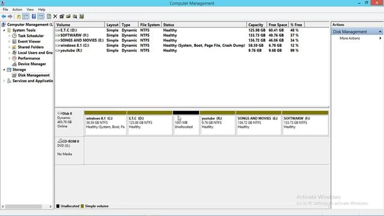Open the View menu
The width and height of the screenshot is (384, 216).
point(30,10)
